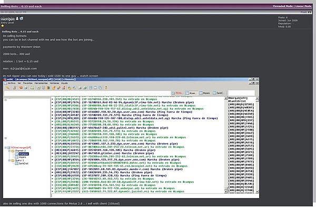
Task: Collapse ROXnet morgan[off] server tree node
Action: coord(5,148)
